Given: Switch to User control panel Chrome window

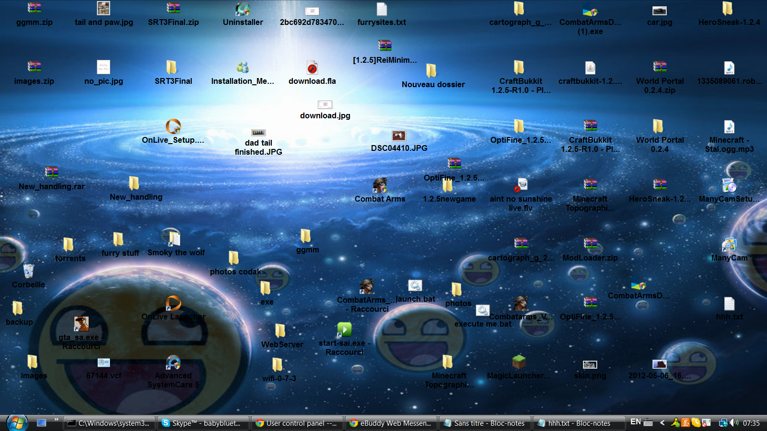Looking at the screenshot, I should 297,423.
